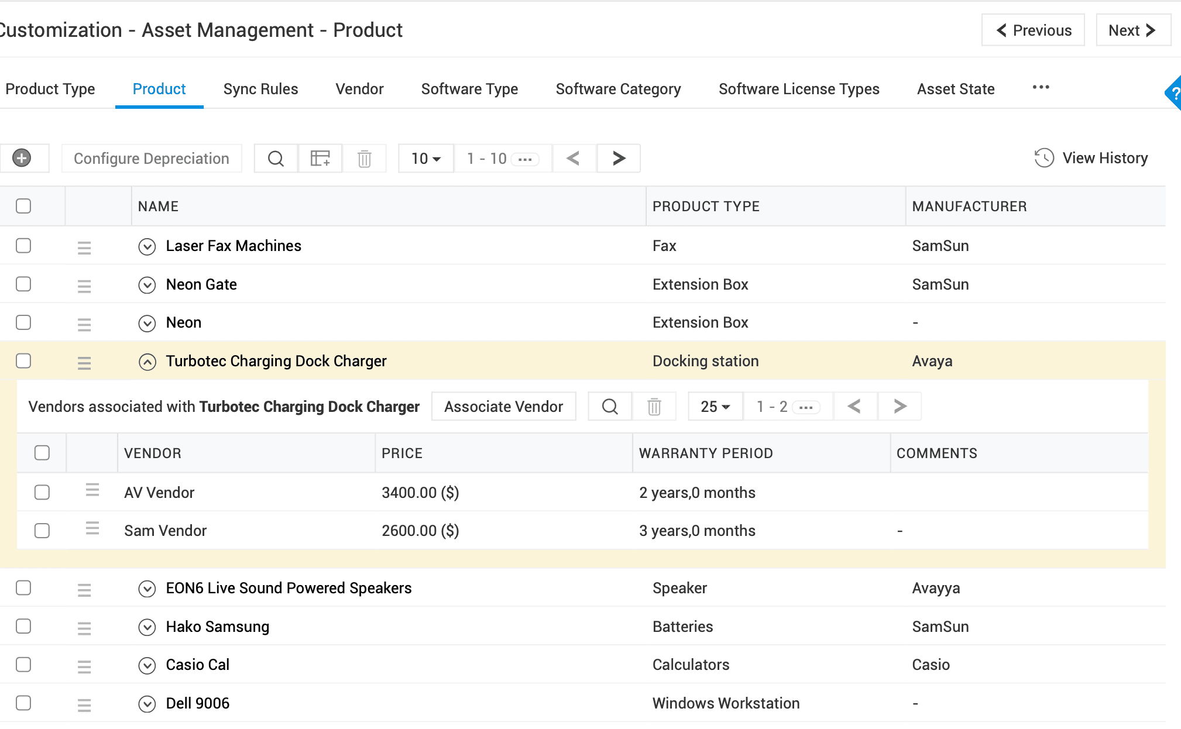The image size is (1181, 729).
Task: Select all products with header checkbox
Action: [23, 206]
